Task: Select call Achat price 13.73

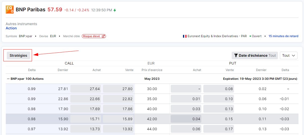Action: [86, 129]
